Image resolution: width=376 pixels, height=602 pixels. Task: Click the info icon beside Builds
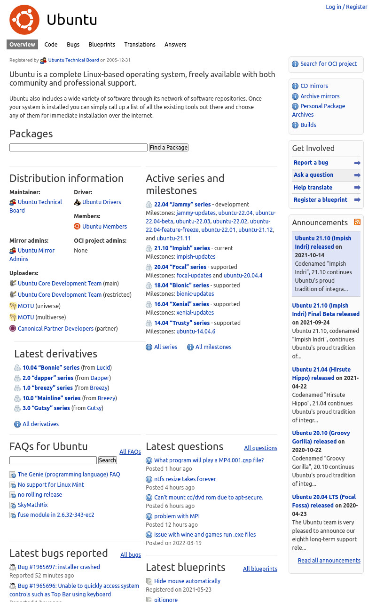(295, 125)
